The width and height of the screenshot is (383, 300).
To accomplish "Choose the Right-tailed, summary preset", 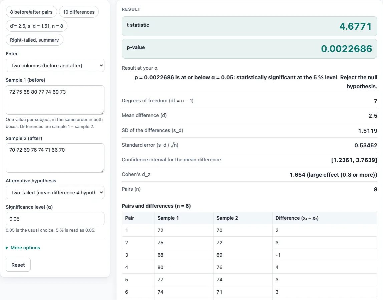I will coord(34,40).
